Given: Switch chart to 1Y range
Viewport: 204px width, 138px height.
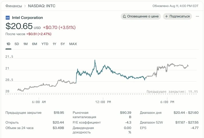Looking at the screenshot, I should (x=54, y=44).
